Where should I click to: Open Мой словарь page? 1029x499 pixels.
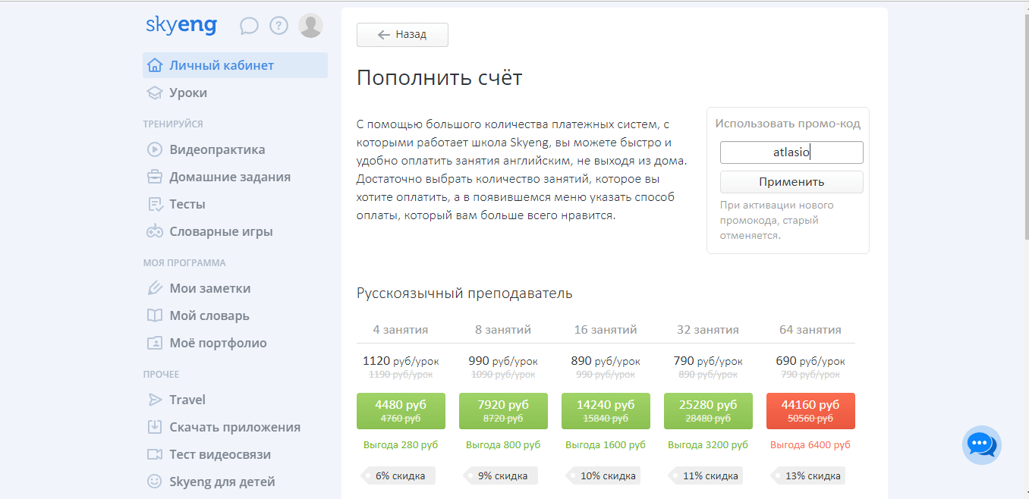point(209,315)
